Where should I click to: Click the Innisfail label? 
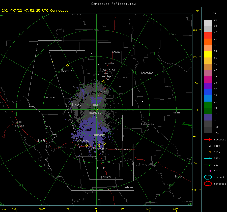102,91
